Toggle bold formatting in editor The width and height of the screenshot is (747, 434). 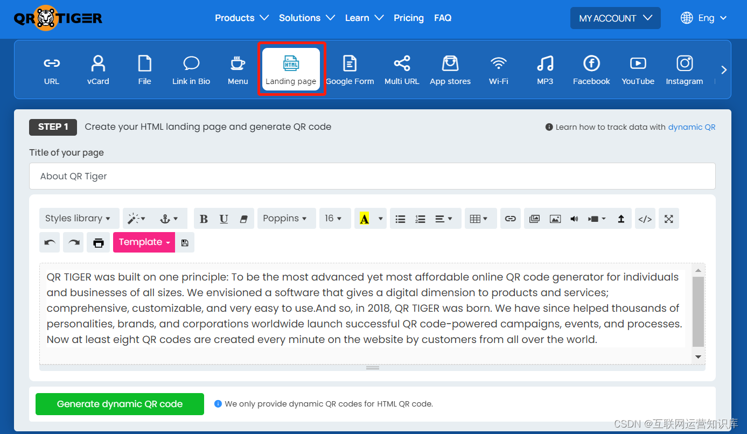pyautogui.click(x=204, y=219)
